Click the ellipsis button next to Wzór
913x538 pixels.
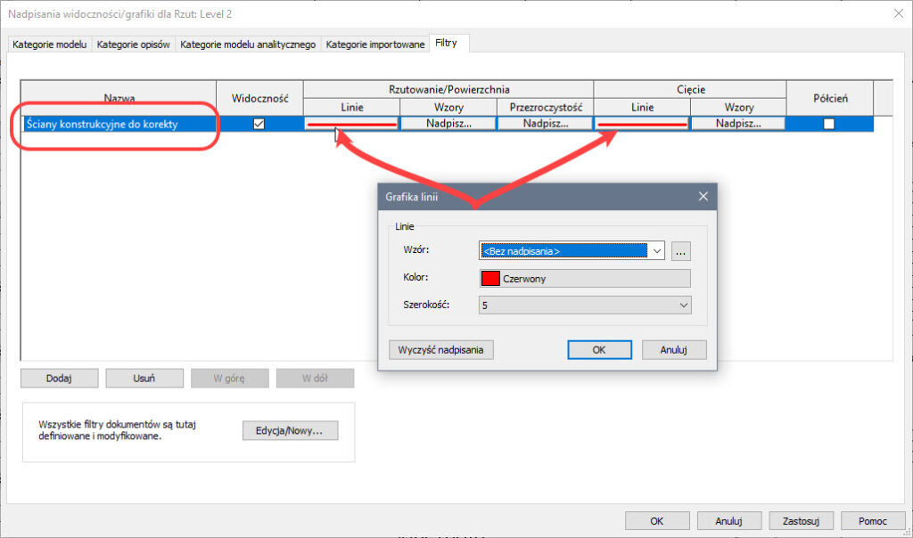(681, 251)
